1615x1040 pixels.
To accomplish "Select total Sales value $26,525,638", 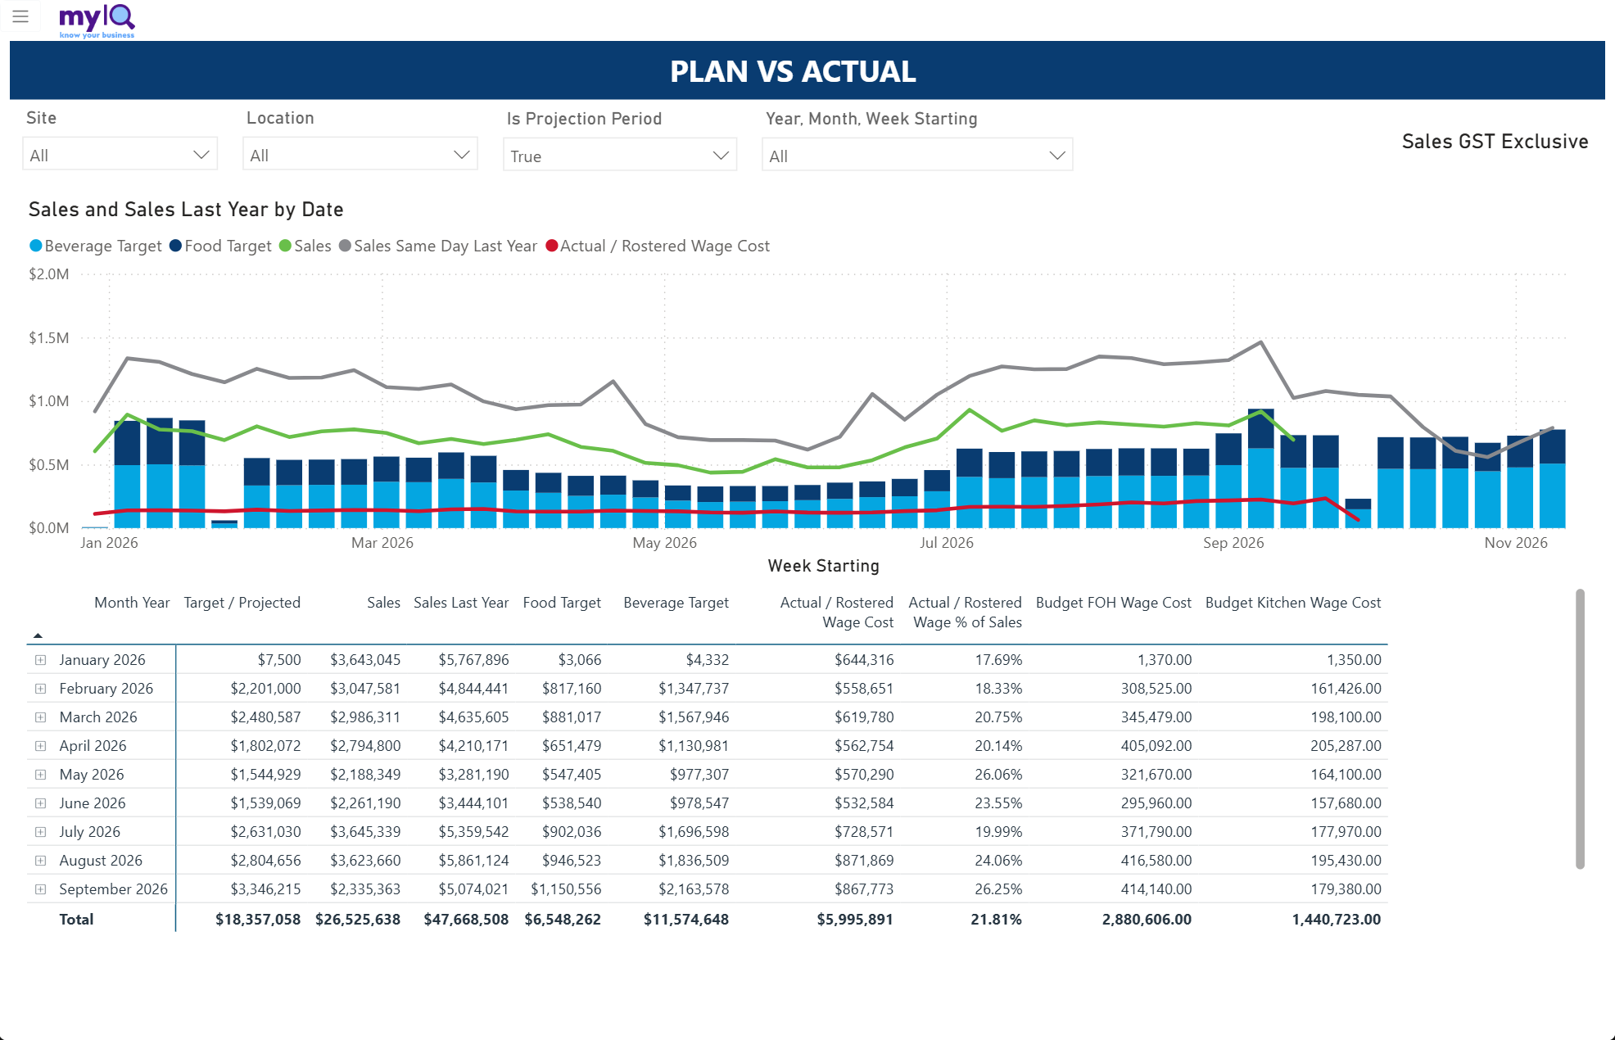I will point(358,920).
